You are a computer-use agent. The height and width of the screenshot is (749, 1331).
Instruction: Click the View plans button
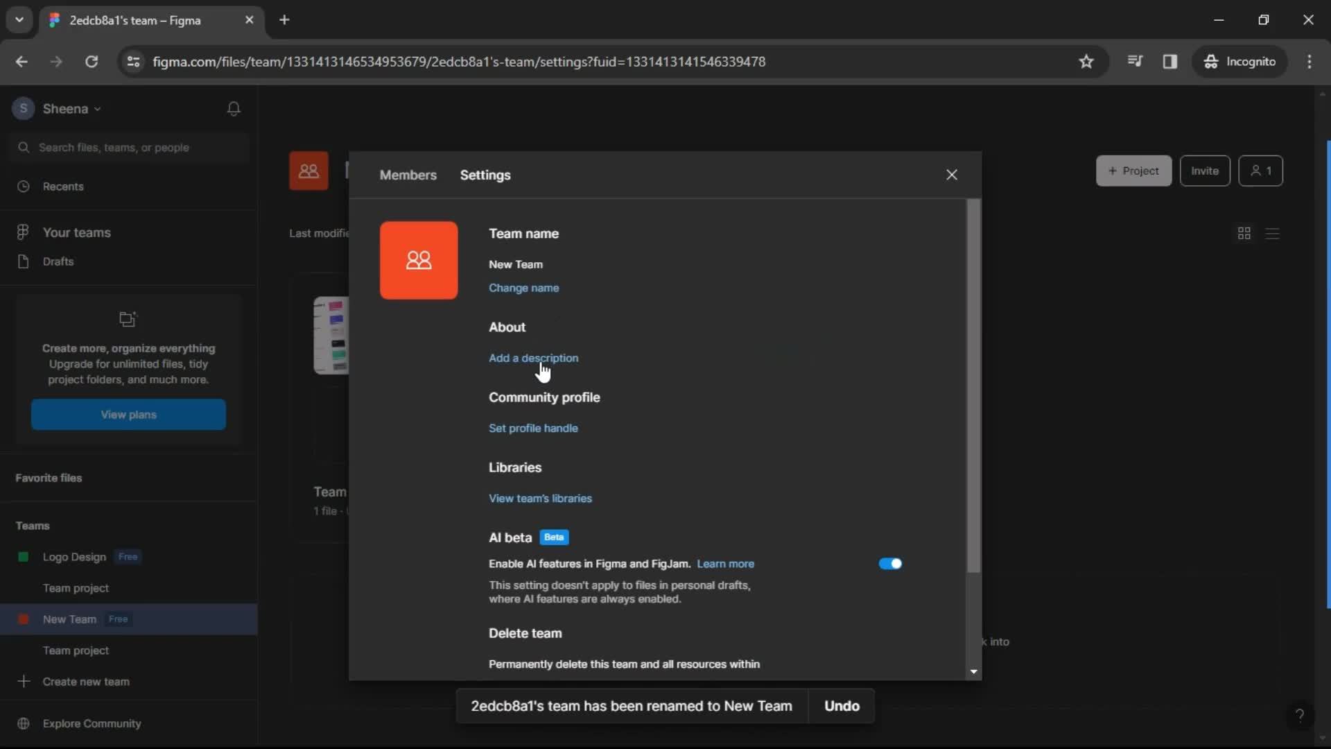[x=128, y=415]
